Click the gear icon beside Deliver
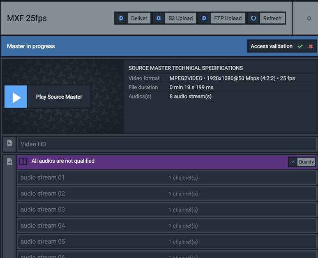318x258 pixels. click(121, 18)
